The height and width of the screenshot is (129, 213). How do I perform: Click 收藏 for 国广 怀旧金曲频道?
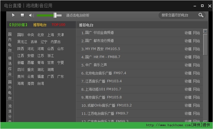click(188, 33)
